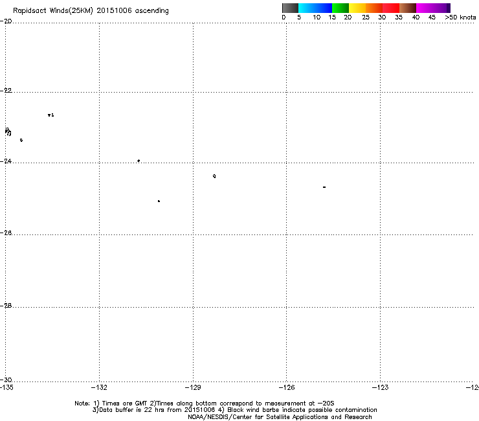Click the -20 latitude axis label
This screenshot has width=479, height=421.
(x=6, y=21)
